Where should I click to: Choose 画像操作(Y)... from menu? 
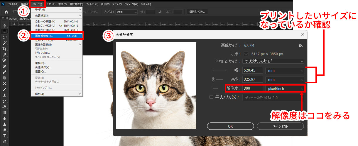click(x=57, y=67)
